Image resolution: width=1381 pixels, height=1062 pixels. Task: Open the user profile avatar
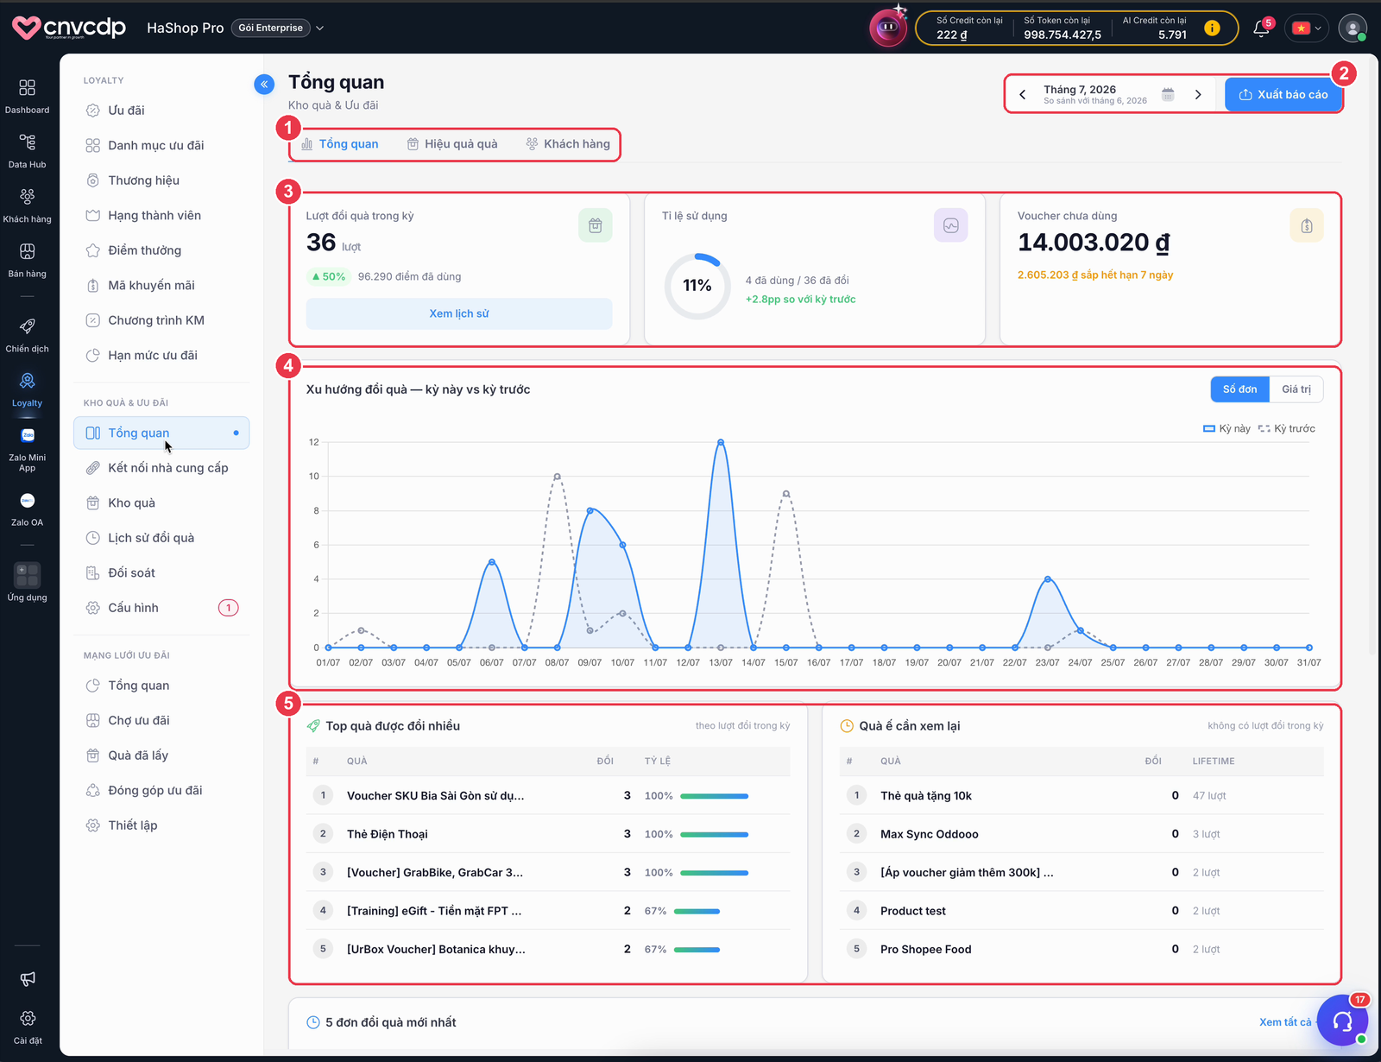[1352, 28]
